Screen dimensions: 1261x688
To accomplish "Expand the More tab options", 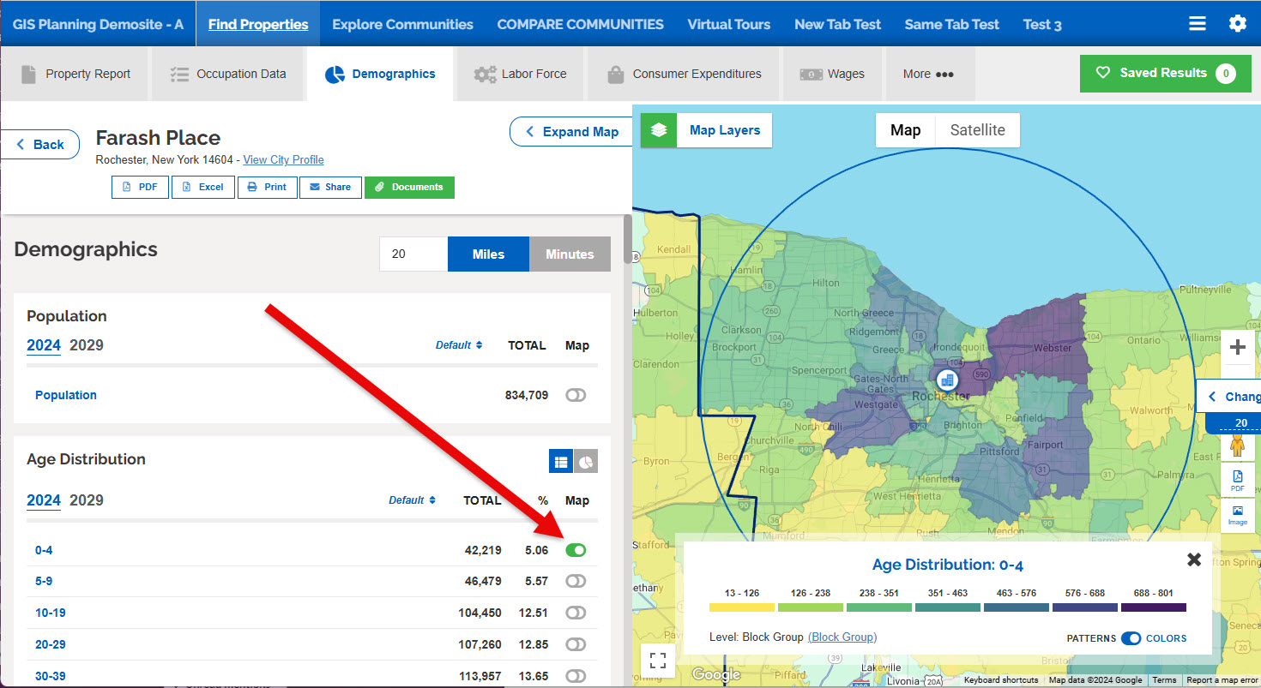I will (929, 74).
